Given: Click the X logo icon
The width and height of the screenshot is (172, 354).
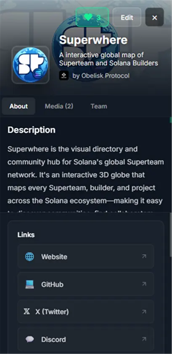Looking at the screenshot, I should click(x=26, y=312).
